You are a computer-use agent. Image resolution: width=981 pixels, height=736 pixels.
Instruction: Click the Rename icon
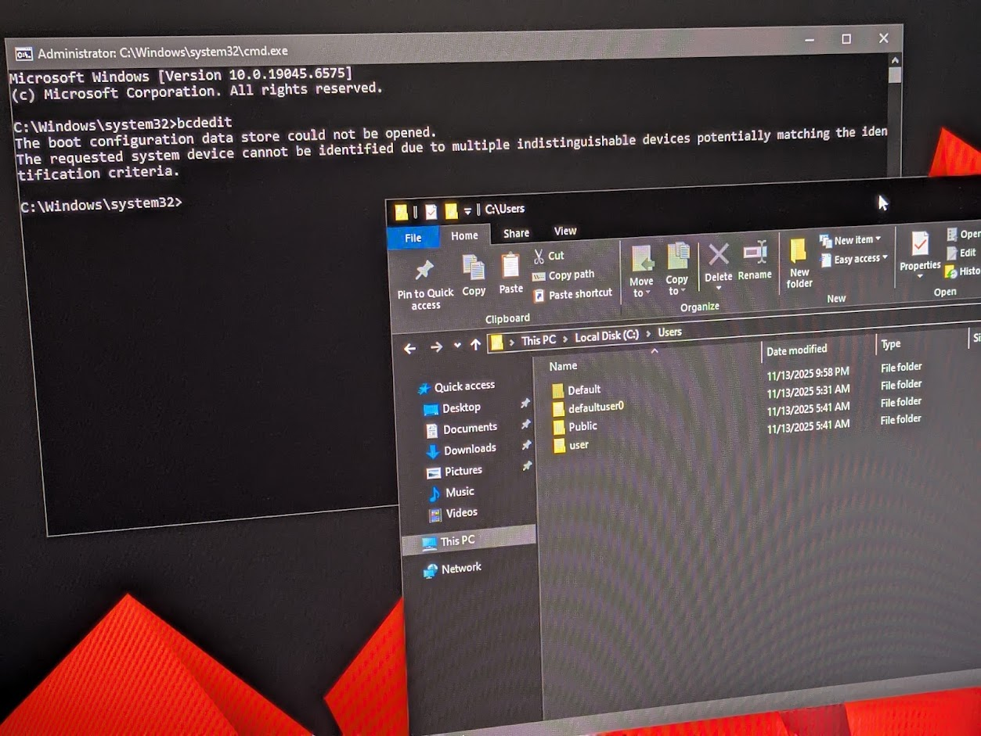(x=755, y=253)
